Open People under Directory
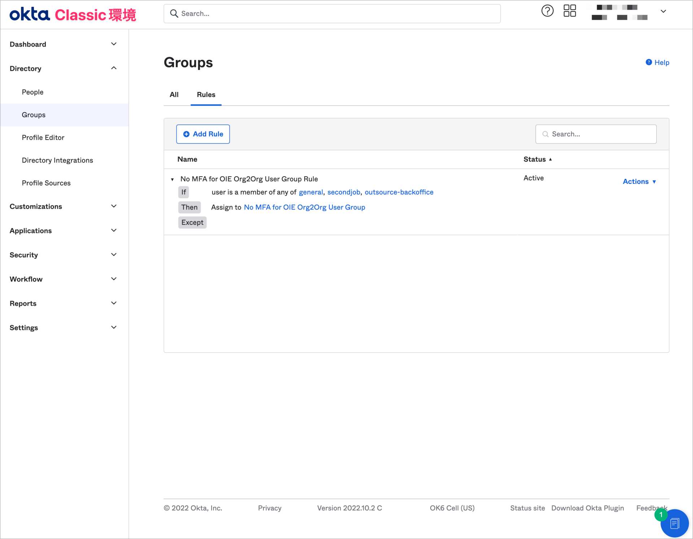 click(x=32, y=92)
